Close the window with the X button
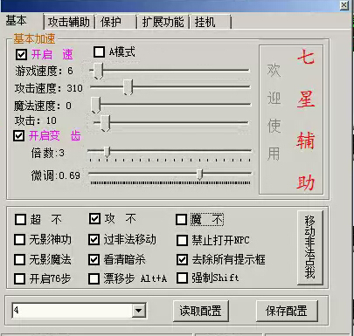Image resolution: width=354 pixels, height=336 pixels. (x=344, y=5)
